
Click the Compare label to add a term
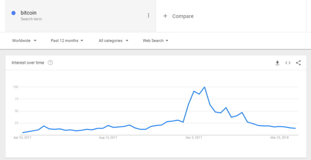pyautogui.click(x=183, y=16)
